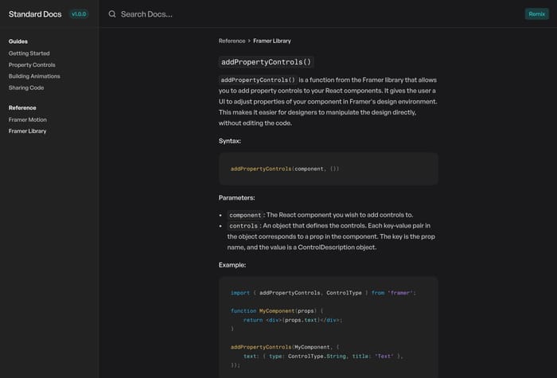This screenshot has height=378, width=557.
Task: Select Framer Library in sidebar
Action: pos(27,131)
